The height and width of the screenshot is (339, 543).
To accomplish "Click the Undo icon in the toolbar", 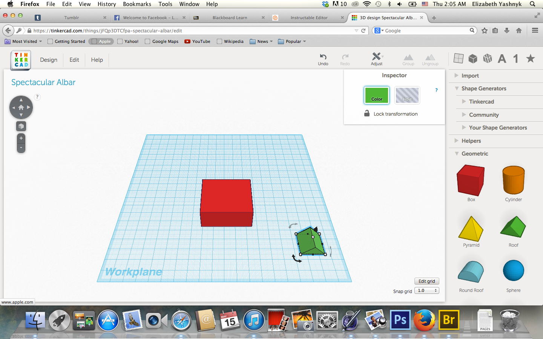I will pos(323,58).
